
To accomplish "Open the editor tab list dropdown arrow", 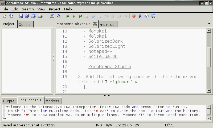I will point(209,23).
